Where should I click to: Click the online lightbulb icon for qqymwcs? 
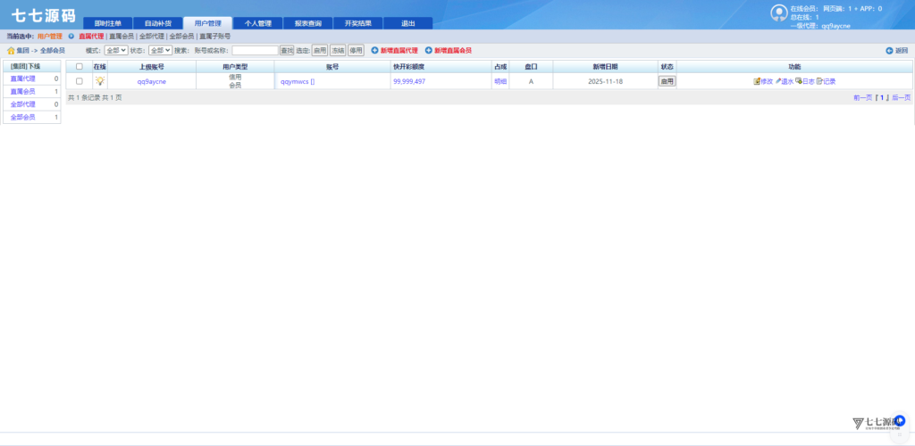click(x=100, y=81)
